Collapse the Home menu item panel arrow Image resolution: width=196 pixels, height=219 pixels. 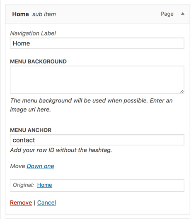pos(183,14)
